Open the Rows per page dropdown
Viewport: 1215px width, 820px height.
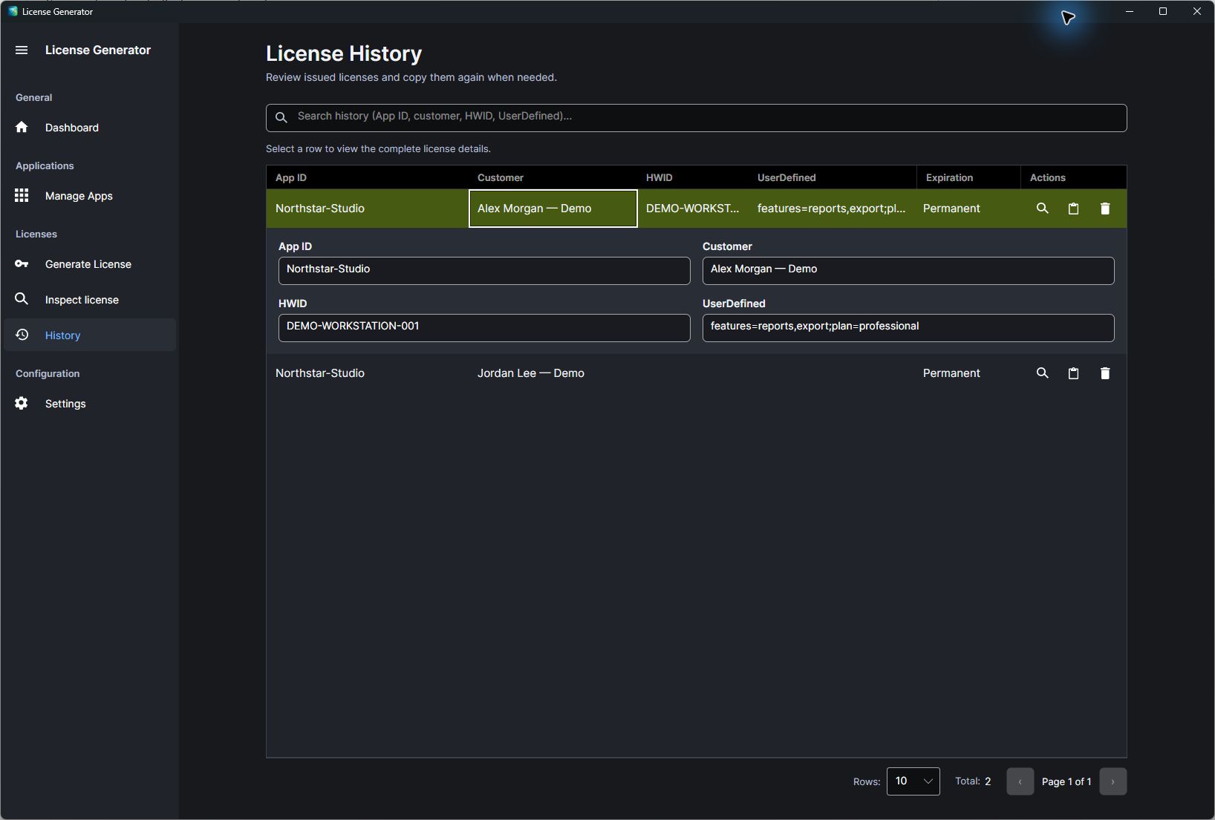tap(913, 781)
